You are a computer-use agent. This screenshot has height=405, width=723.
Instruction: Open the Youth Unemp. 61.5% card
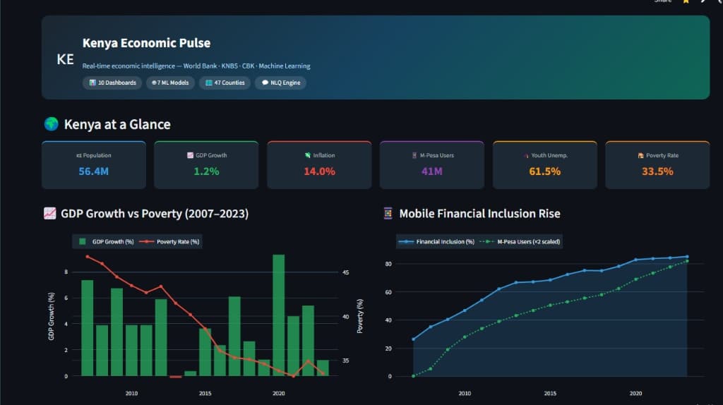[x=544, y=165]
